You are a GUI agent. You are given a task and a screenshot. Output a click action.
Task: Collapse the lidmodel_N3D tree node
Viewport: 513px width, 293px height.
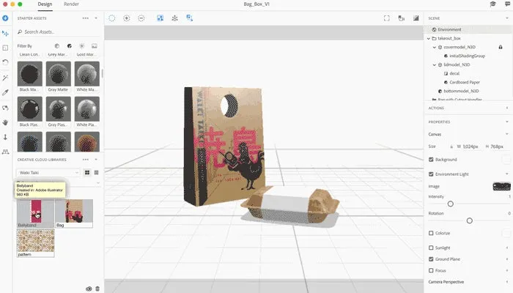click(x=434, y=65)
